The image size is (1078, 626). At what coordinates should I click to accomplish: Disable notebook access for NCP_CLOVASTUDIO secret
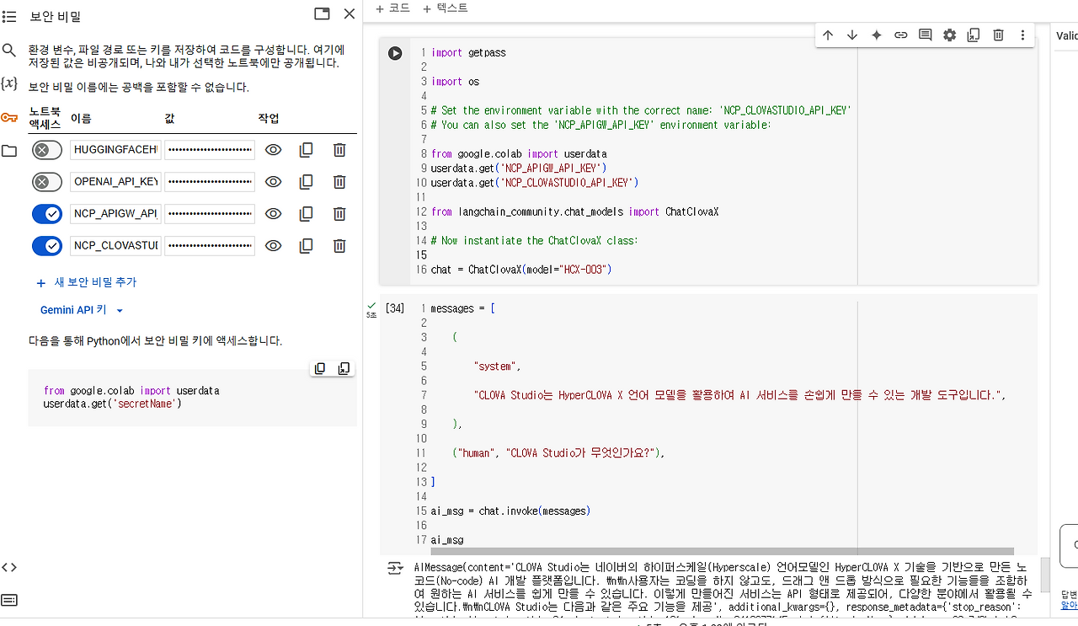point(47,245)
